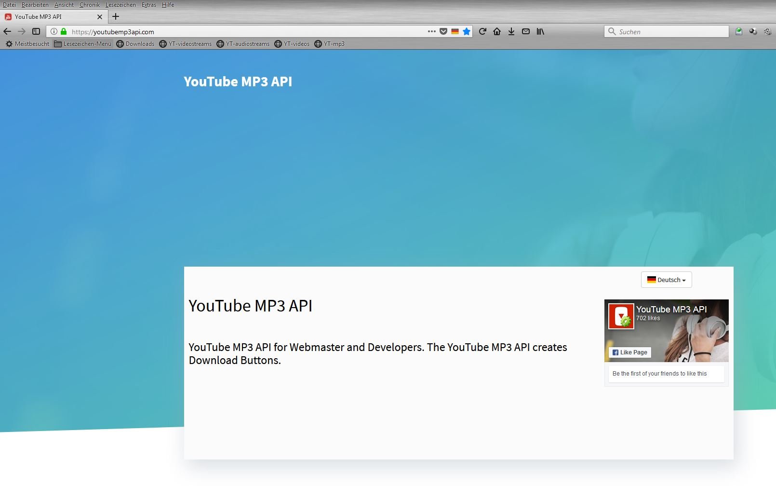Toggle the blue bookmark star
Viewport: 776px width, 486px height.
(x=467, y=31)
